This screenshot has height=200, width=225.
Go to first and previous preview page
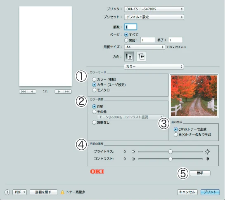[28, 92]
